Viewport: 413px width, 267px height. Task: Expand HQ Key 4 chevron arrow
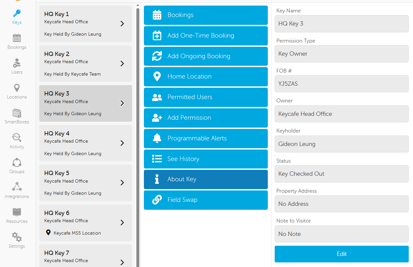tap(122, 143)
